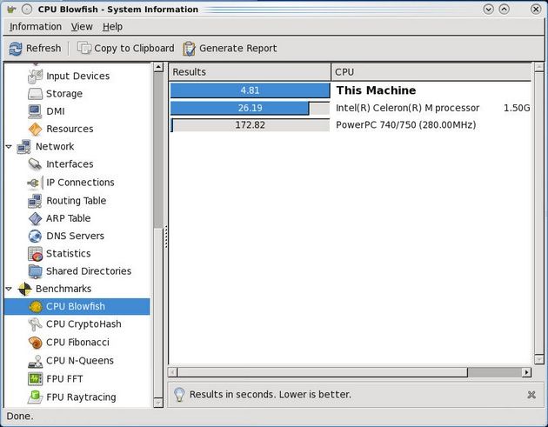Click the Results column header
548x427 pixels.
pyautogui.click(x=250, y=72)
